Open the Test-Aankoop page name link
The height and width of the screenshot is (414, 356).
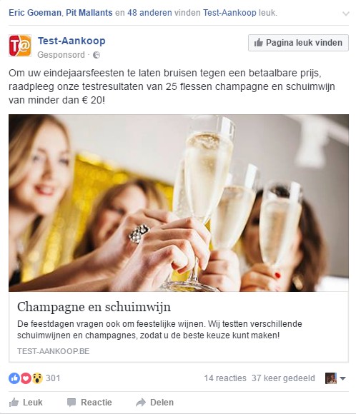click(x=71, y=41)
